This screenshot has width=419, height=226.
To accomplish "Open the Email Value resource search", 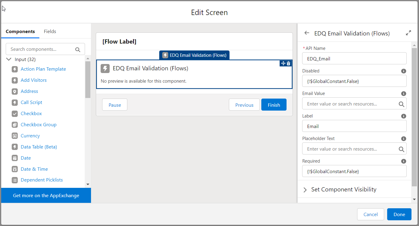I will (x=402, y=104).
